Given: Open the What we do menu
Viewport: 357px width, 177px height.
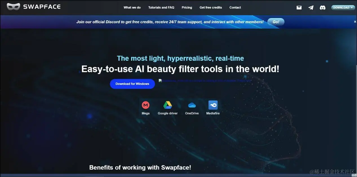Looking at the screenshot, I should point(132,8).
